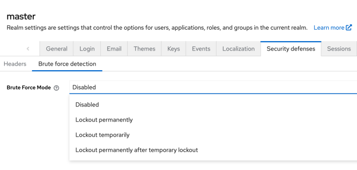Switch to the Headers sub-tab
Image resolution: width=357 pixels, height=170 pixels.
click(x=15, y=64)
